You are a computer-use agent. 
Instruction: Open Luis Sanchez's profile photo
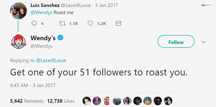(x=18, y=10)
